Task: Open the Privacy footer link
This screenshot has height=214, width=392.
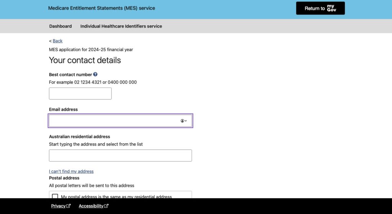Action: [x=61, y=206]
